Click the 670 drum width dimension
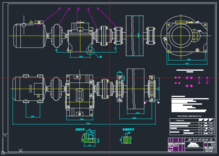Viewport: 219px width, 156px height. [x=137, y=113]
